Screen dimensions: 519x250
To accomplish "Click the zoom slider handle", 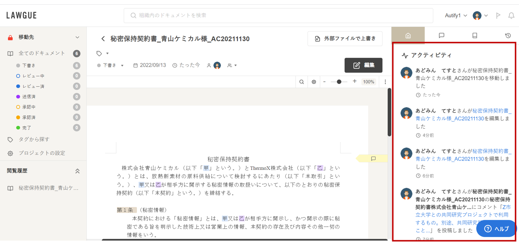I will (x=339, y=82).
